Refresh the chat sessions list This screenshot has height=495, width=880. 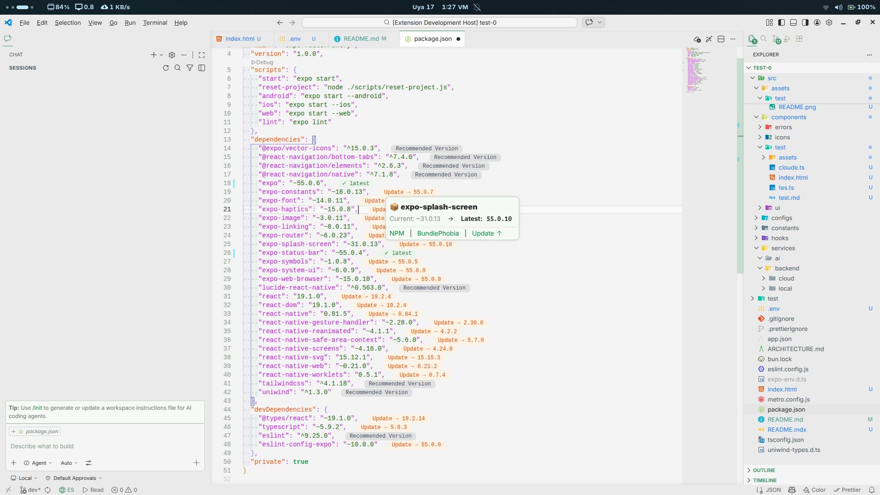tap(166, 68)
